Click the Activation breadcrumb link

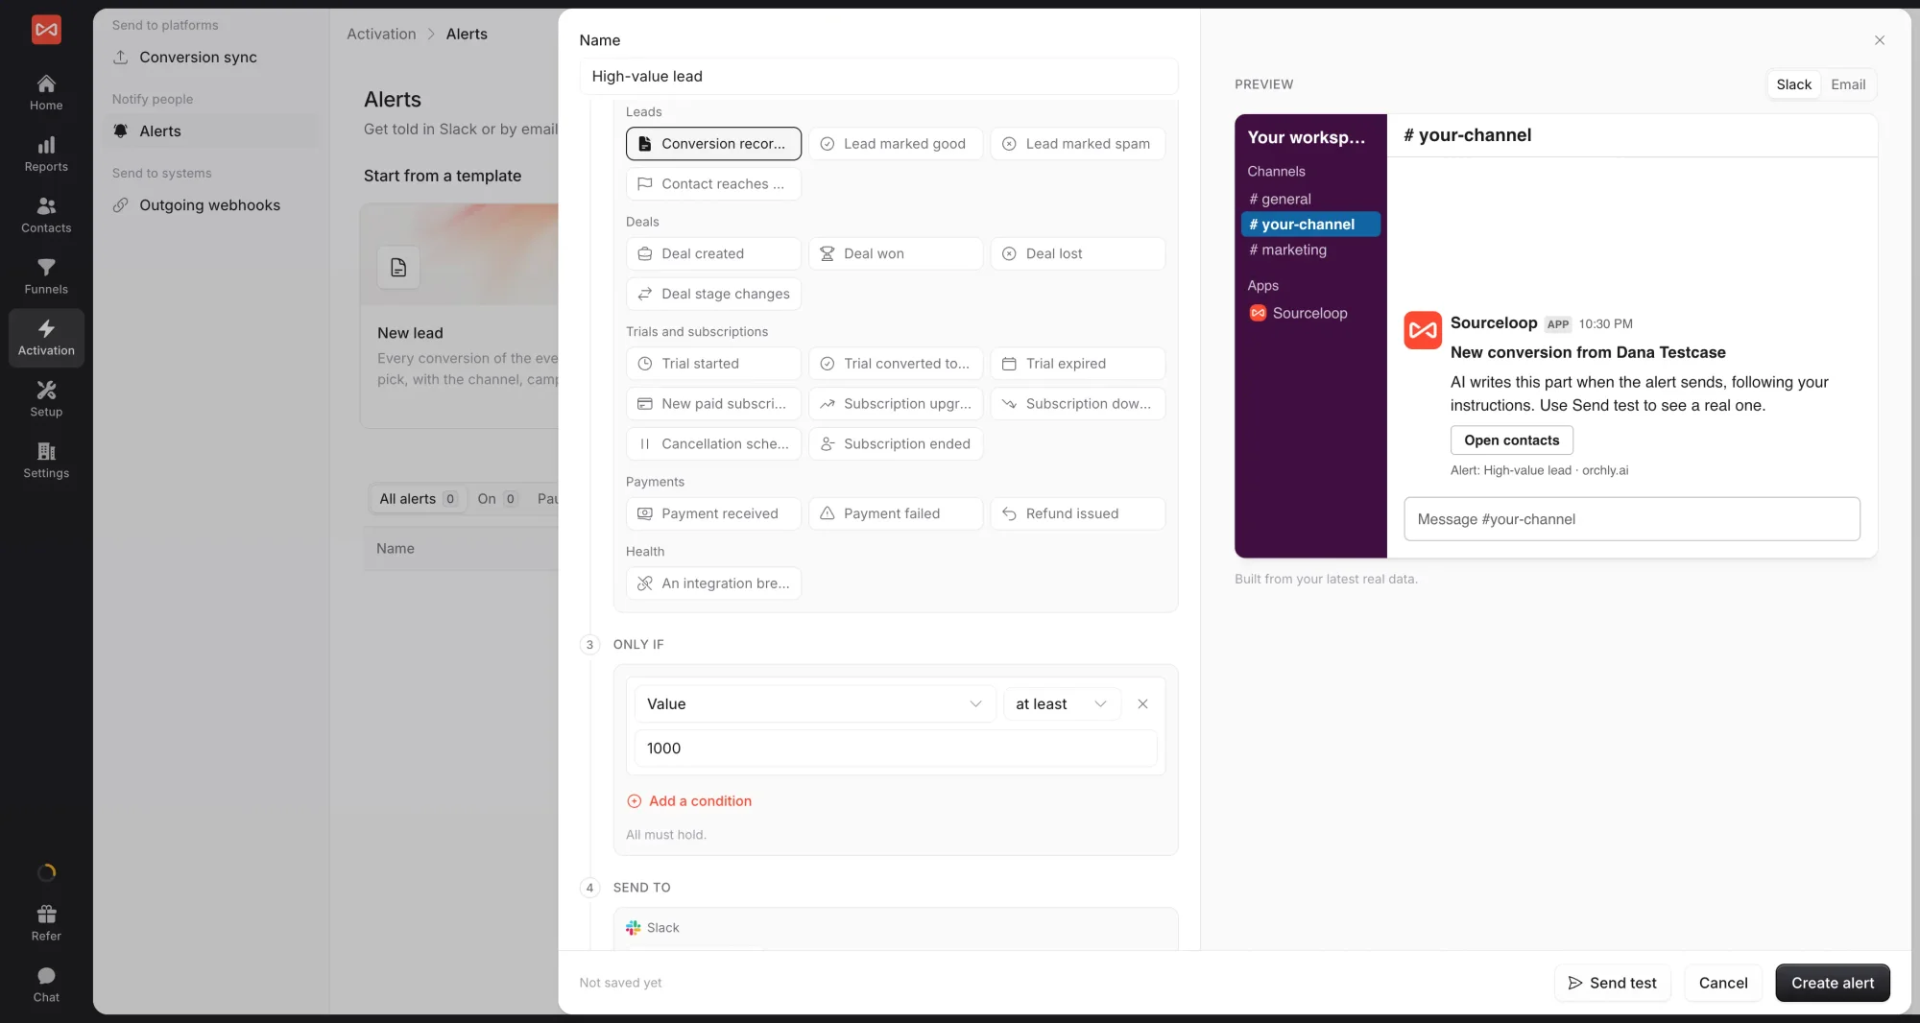381,34
